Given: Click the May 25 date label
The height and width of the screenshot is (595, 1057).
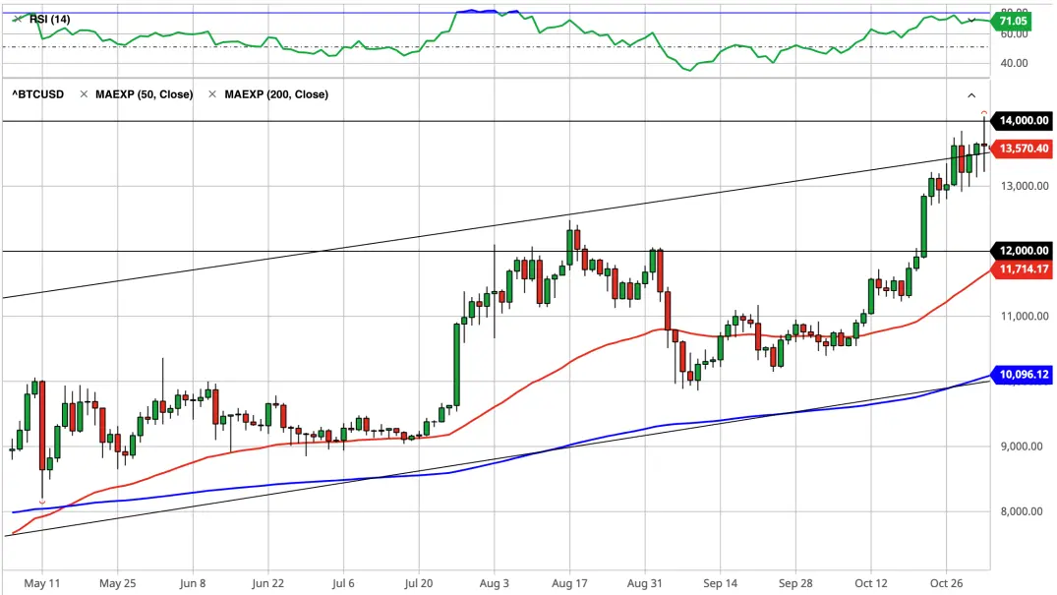Looking at the screenshot, I should 117,583.
